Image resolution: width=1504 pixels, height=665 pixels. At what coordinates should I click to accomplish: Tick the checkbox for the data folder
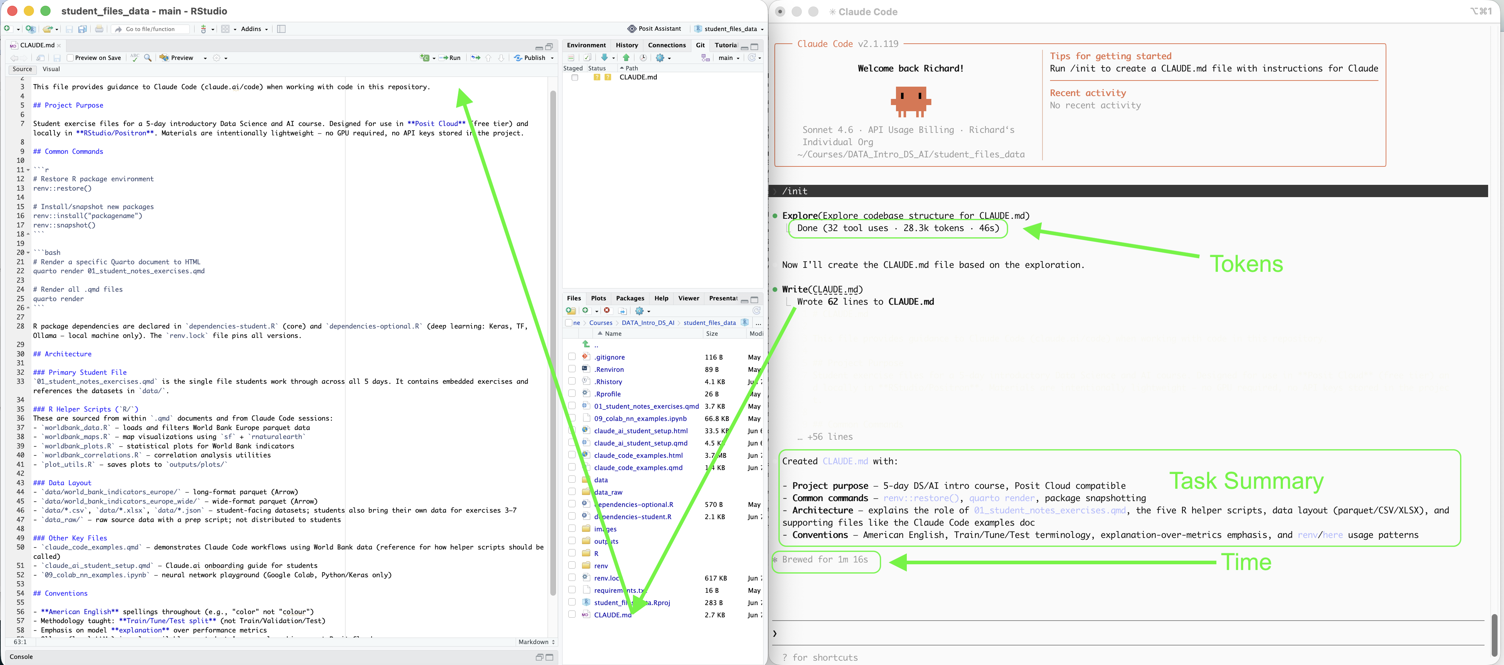click(572, 480)
